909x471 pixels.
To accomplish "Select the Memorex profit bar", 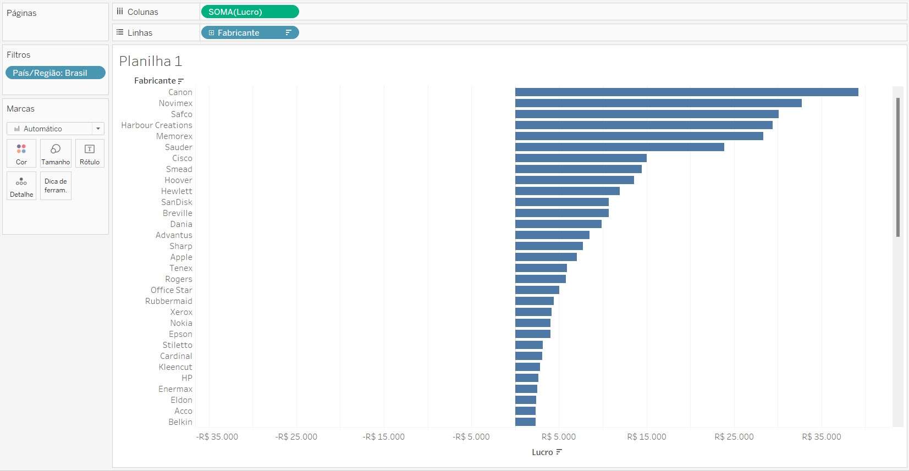I will pyautogui.click(x=639, y=136).
